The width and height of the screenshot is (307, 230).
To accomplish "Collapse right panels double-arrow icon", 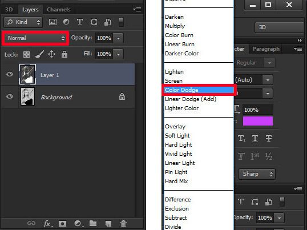I will point(300,41).
